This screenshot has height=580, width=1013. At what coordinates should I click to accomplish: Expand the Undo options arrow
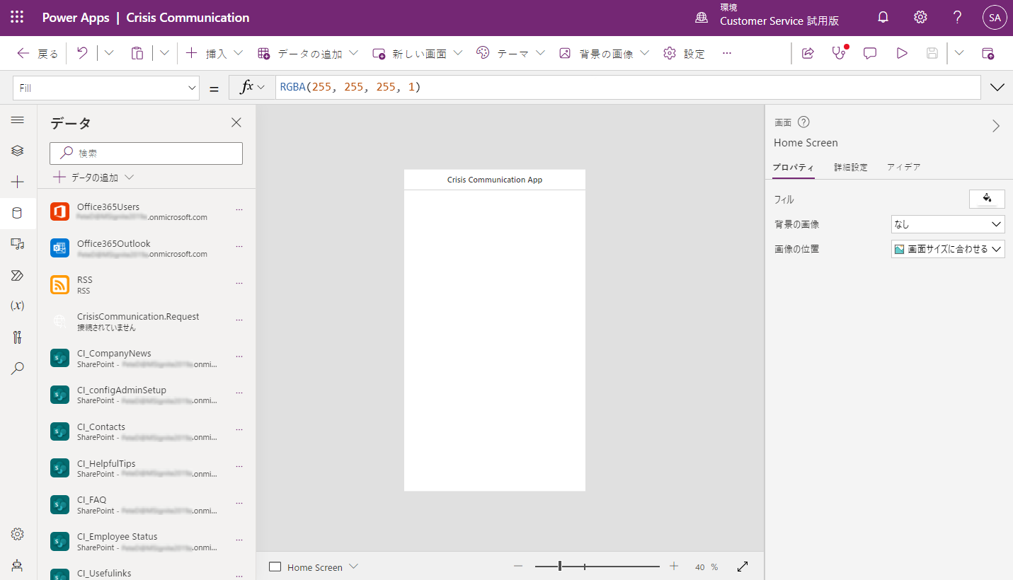109,53
